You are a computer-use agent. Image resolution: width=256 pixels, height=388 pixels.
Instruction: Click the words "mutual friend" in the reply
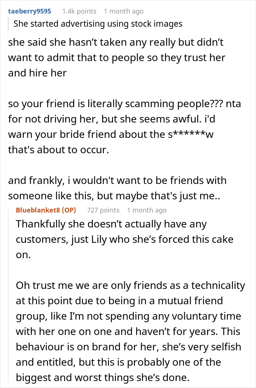[190, 301]
